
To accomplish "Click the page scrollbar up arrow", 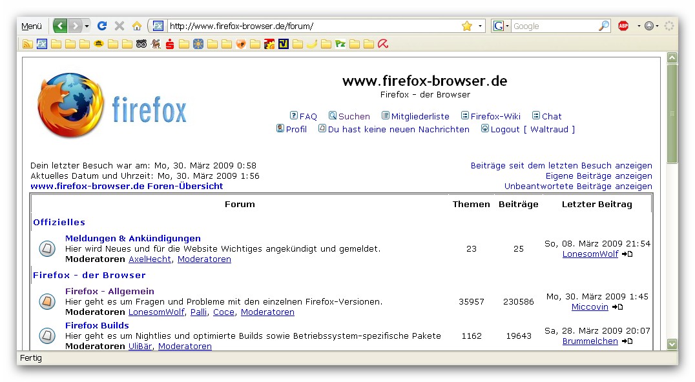I will (x=672, y=57).
